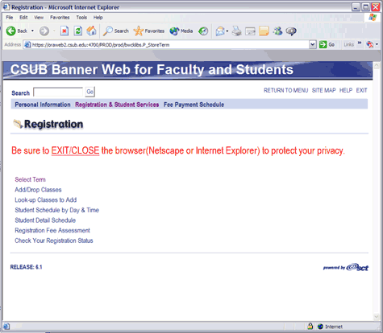This screenshot has height=333, width=383.
Task: Click the RETURN TO MENU link
Action: 285,90
